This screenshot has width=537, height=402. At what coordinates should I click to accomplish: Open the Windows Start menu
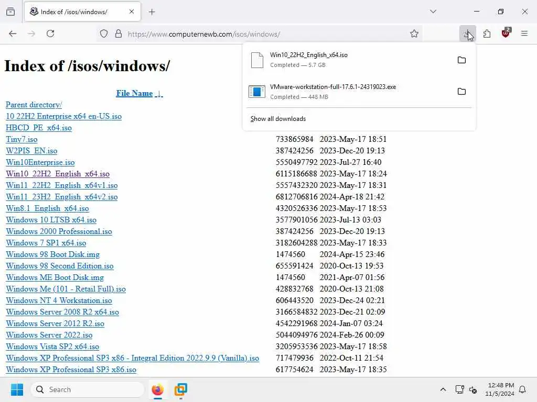point(17,389)
